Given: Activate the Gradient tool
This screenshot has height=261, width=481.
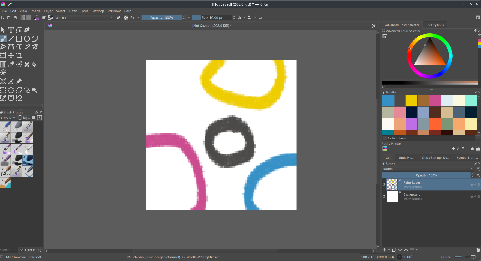Looking at the screenshot, I should coord(3,65).
